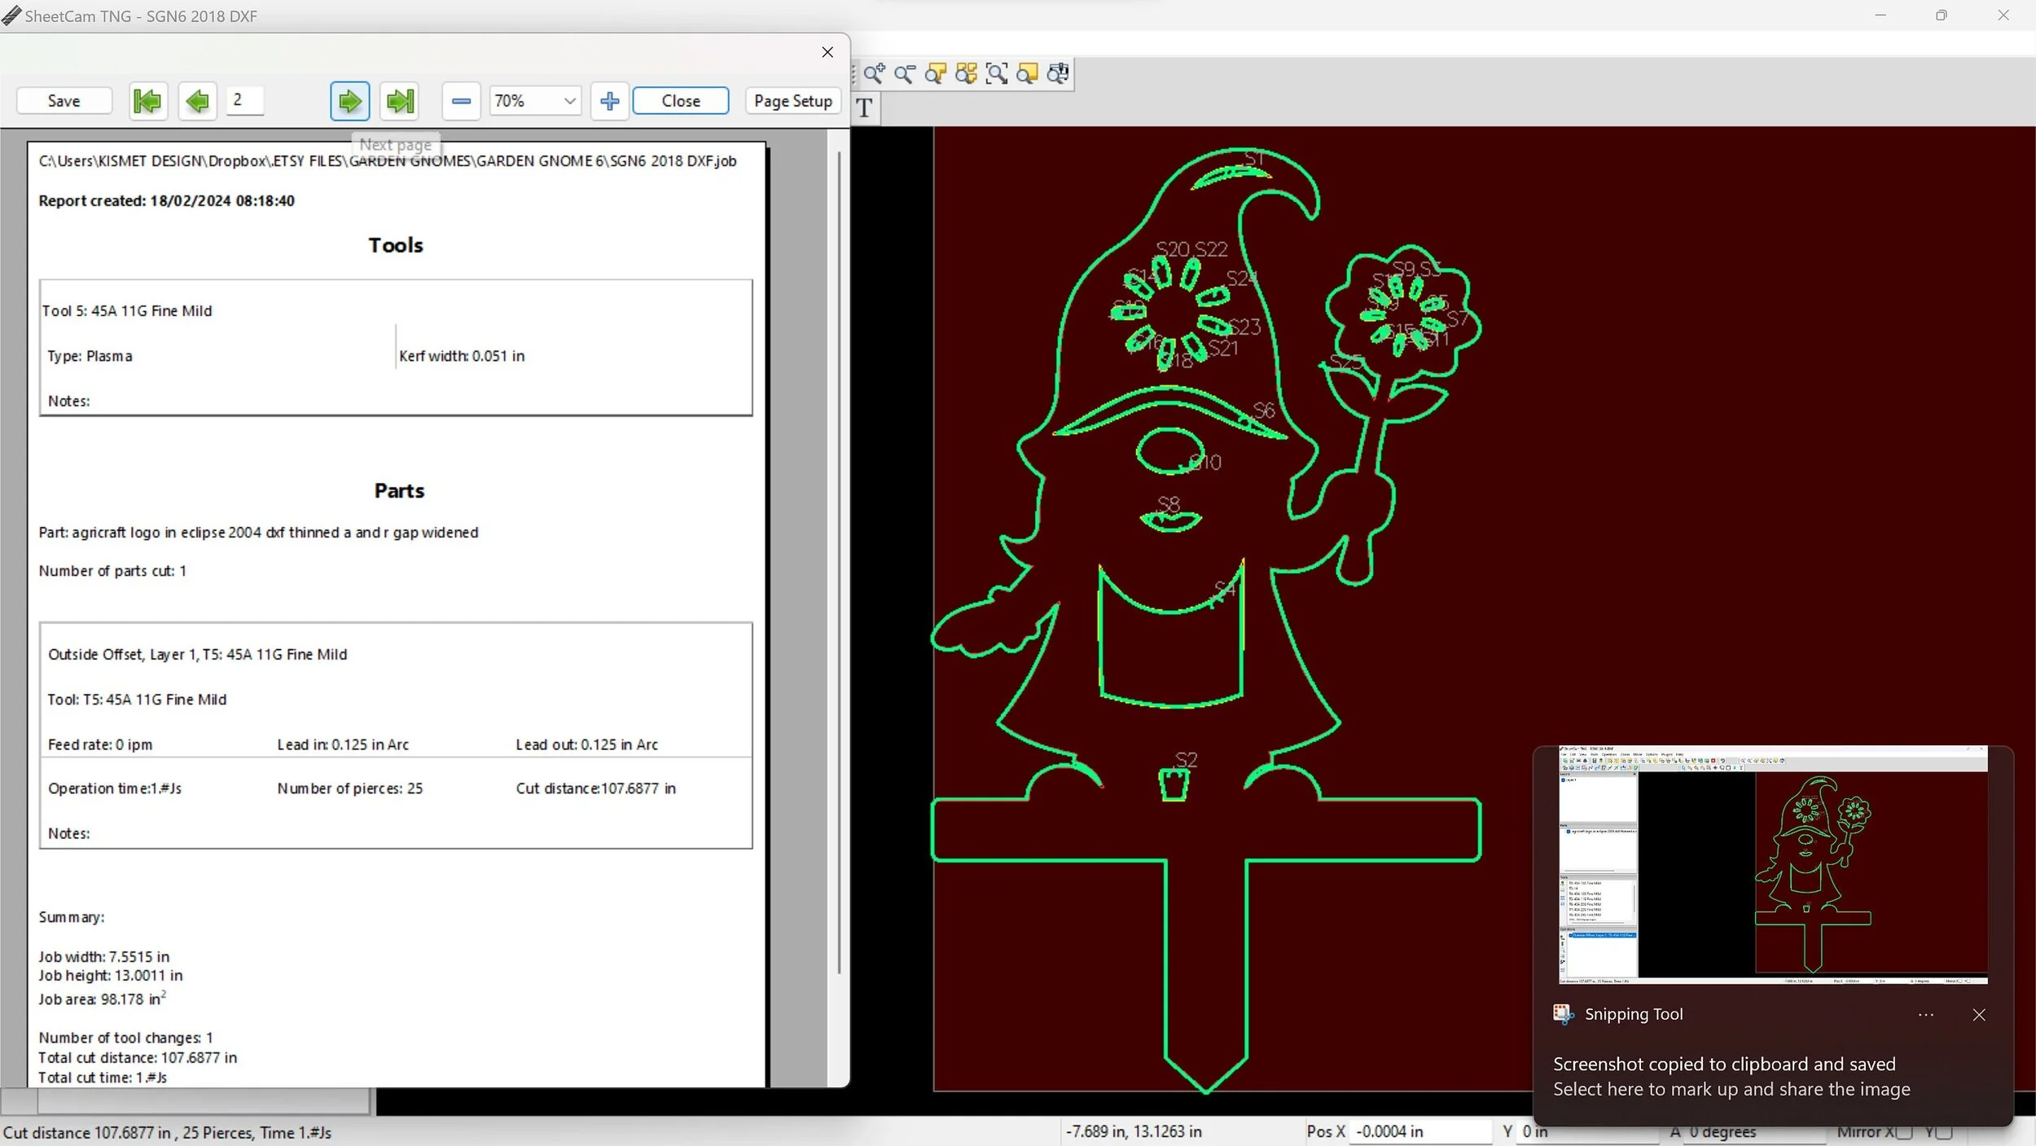
Task: Go to first page of report
Action: coord(147,101)
